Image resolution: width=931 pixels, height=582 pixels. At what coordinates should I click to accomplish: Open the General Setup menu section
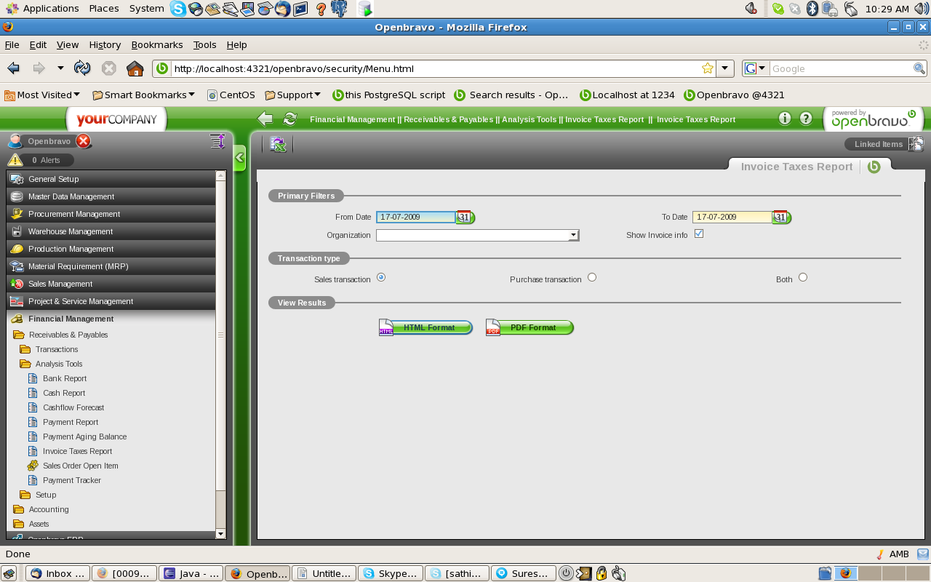[111, 179]
